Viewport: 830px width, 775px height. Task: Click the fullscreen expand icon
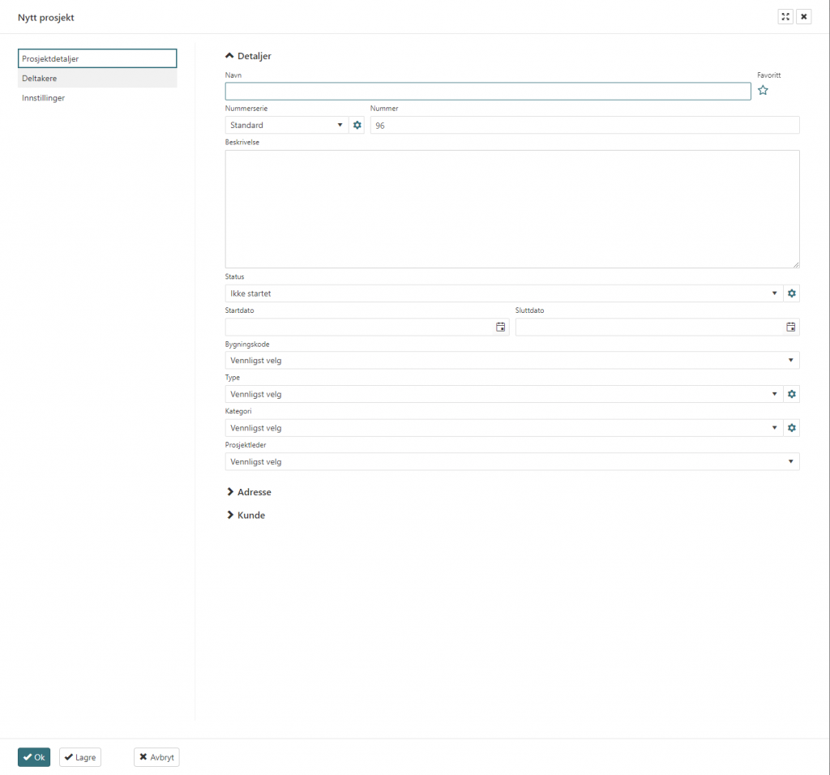click(x=785, y=17)
